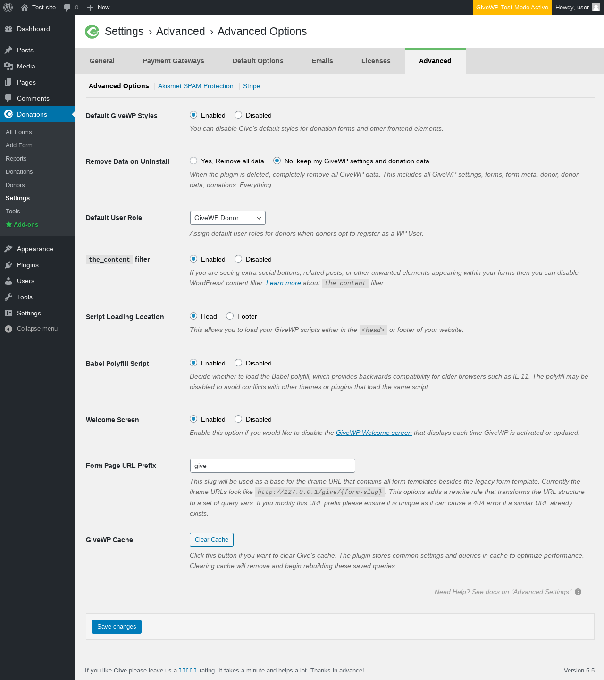The image size is (604, 680).
Task: Open the GiveWP Welcome screen link
Action: pos(374,433)
